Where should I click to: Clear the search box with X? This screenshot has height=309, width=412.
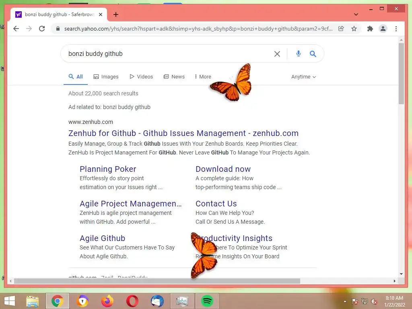point(277,54)
